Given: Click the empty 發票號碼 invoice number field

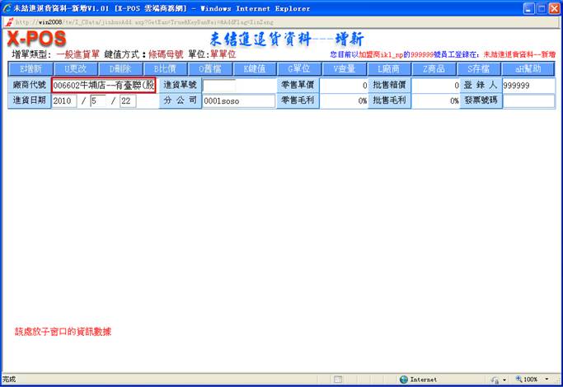Looking at the screenshot, I should (x=528, y=100).
